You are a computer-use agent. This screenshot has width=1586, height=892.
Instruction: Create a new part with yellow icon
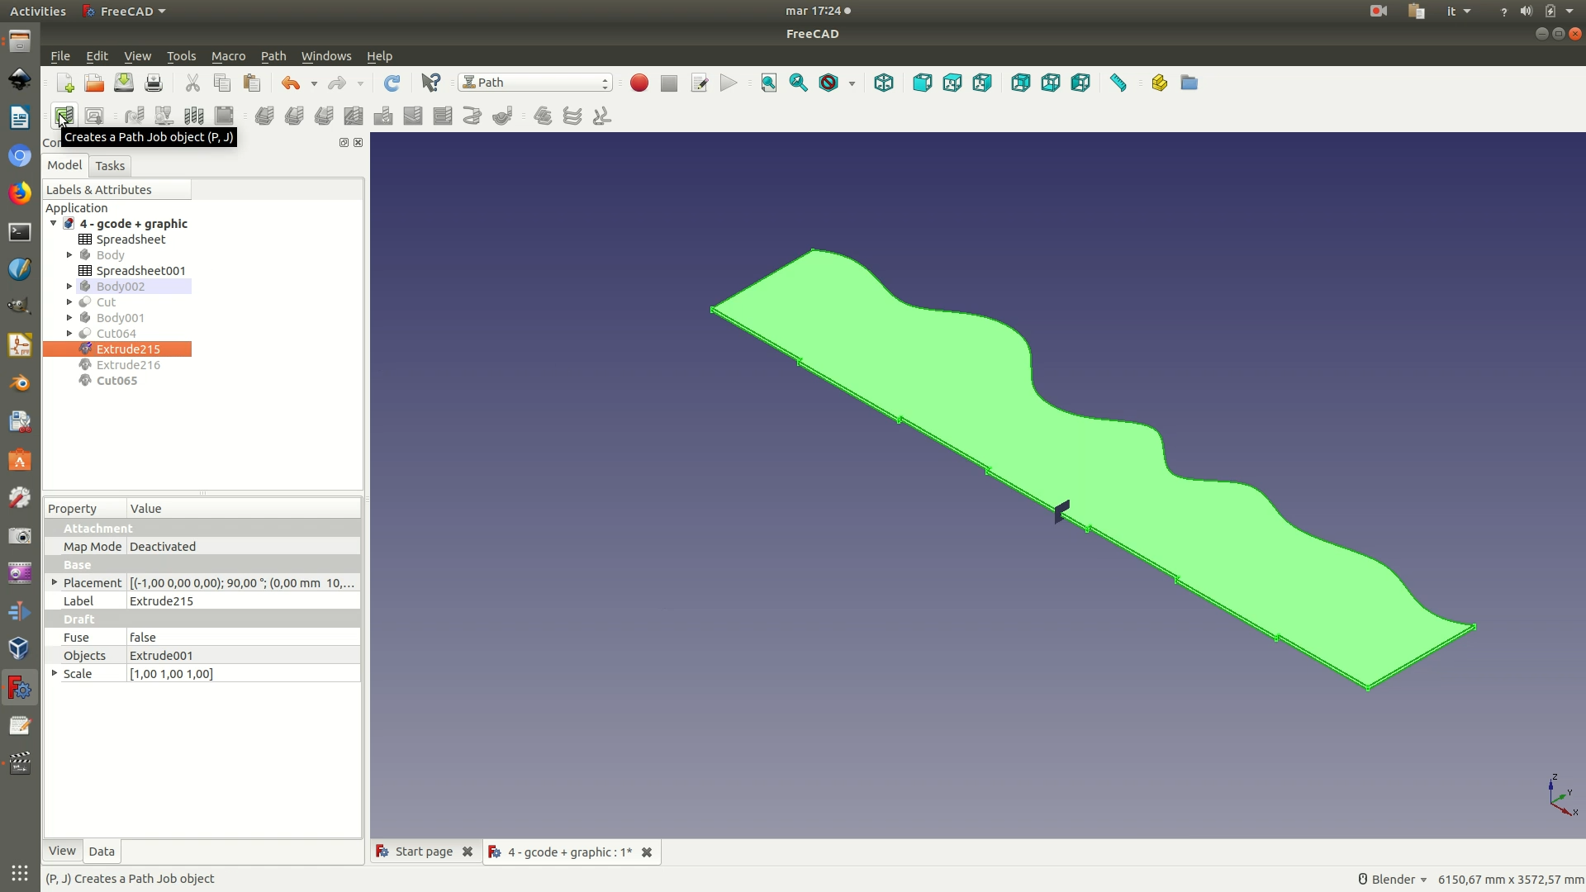(x=1159, y=83)
